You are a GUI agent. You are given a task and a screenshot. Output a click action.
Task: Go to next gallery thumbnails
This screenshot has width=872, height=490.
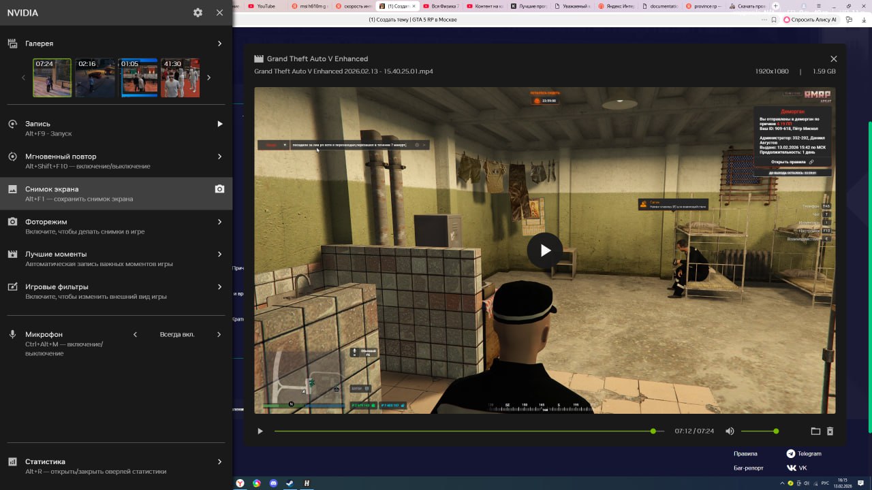point(208,78)
